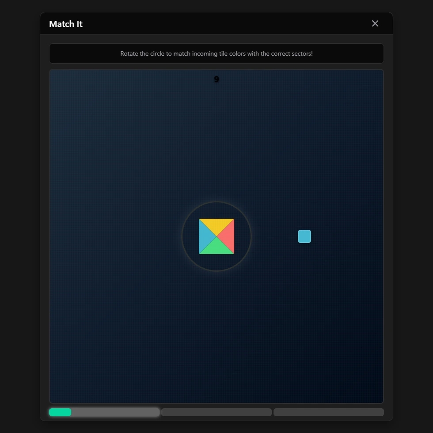Click the score counter showing 9
This screenshot has height=433, width=433.
[x=216, y=80]
